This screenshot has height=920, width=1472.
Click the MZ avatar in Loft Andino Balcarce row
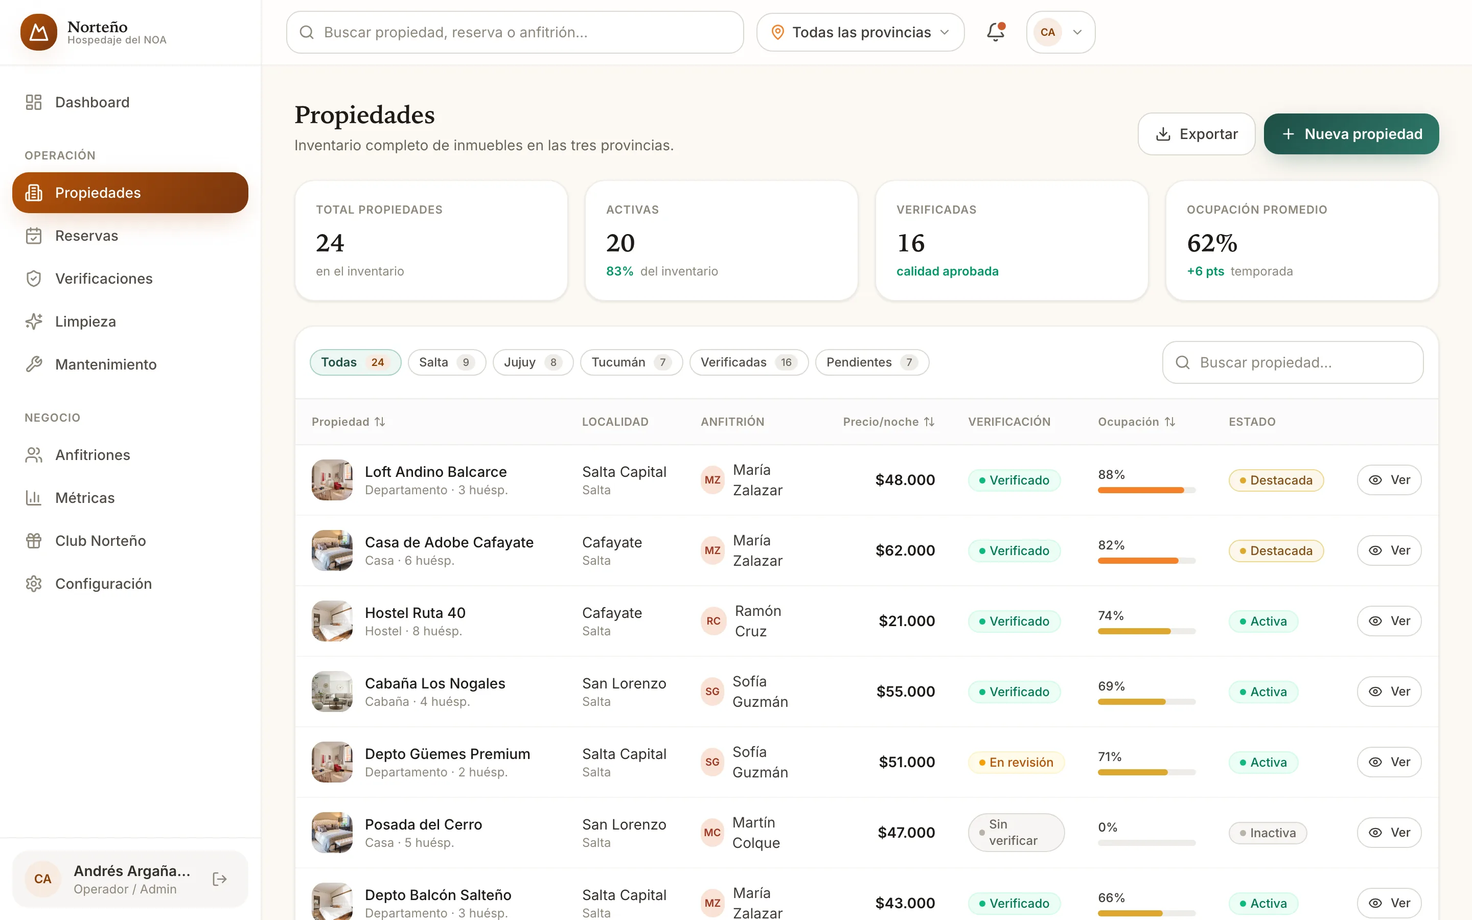click(712, 480)
